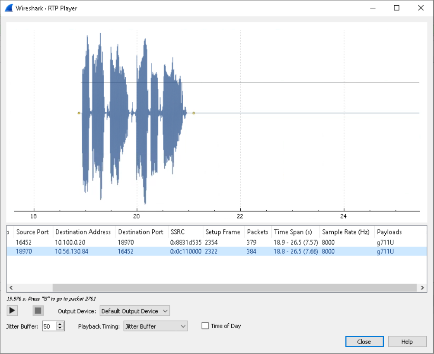Click the Packets column header

pyautogui.click(x=257, y=232)
